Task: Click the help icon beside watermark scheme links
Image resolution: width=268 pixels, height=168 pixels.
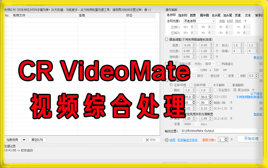Action: pyautogui.click(x=245, y=21)
